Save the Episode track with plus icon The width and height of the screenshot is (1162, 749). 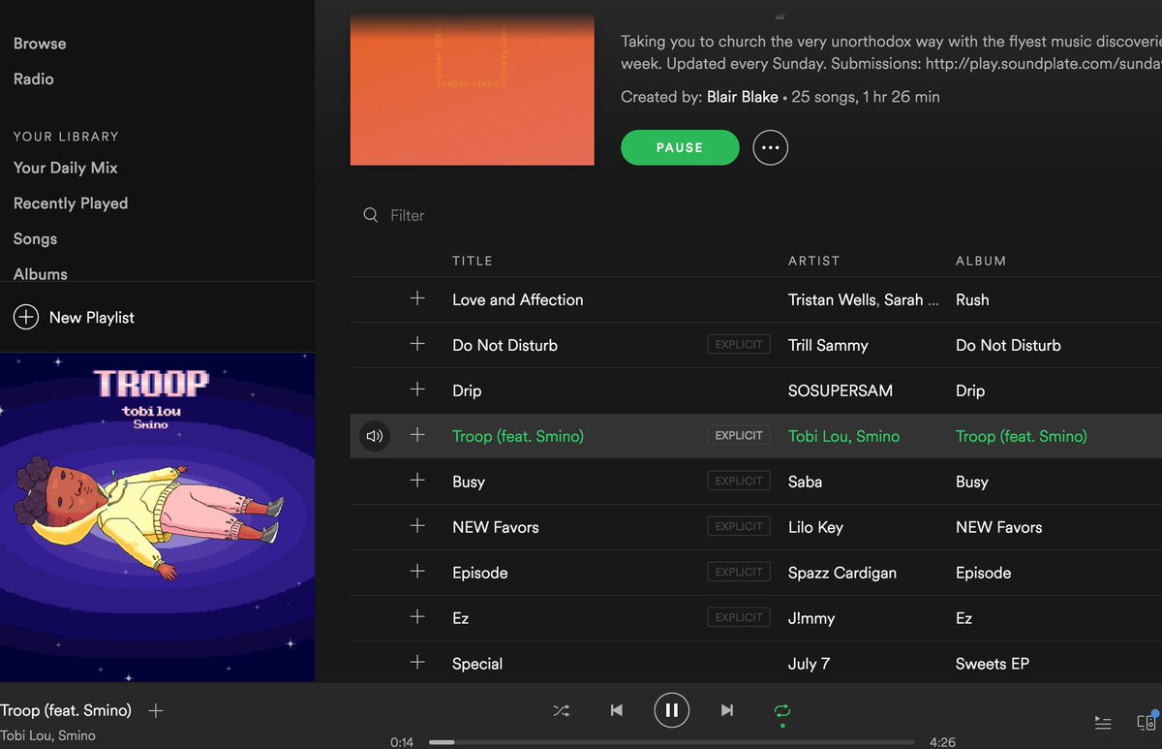point(417,573)
